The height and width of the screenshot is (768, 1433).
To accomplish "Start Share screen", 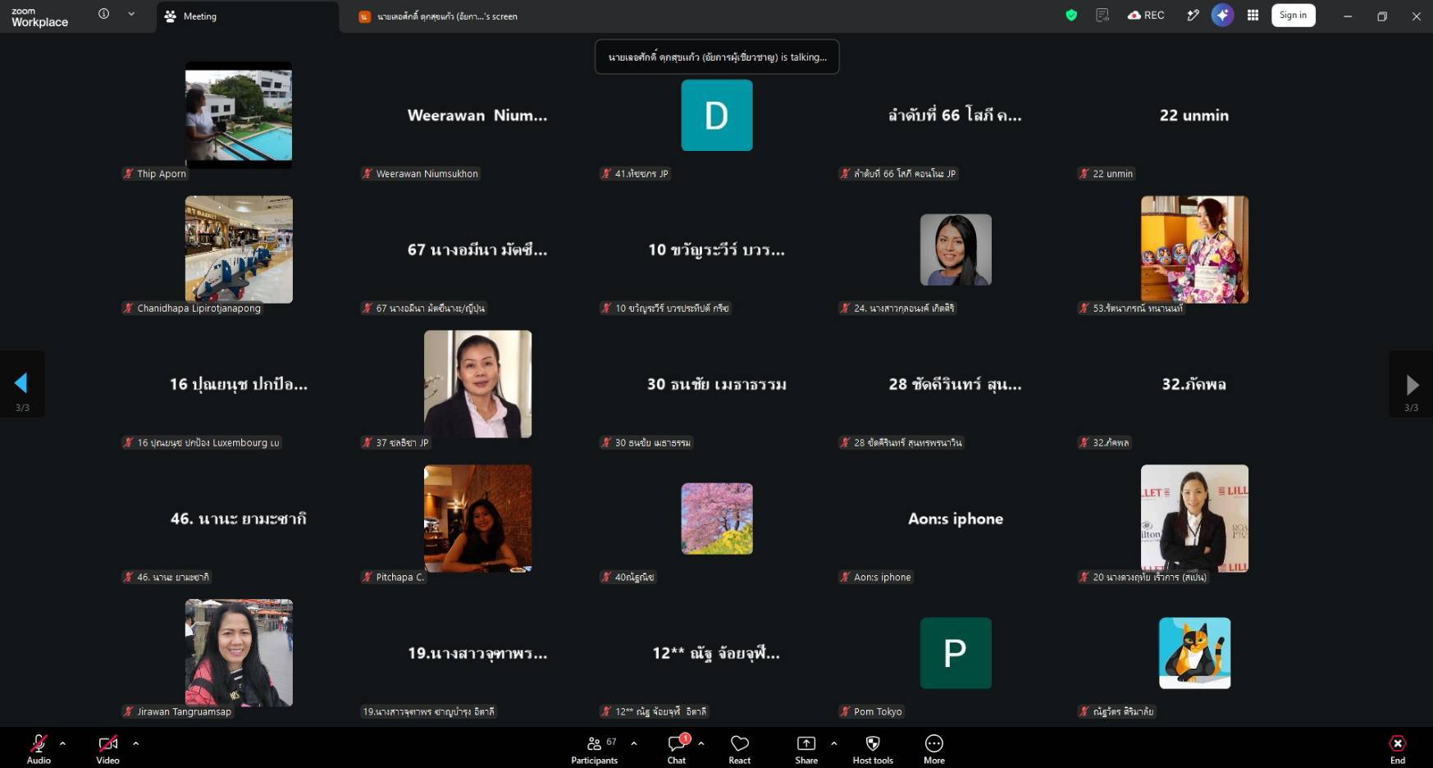I will (806, 749).
